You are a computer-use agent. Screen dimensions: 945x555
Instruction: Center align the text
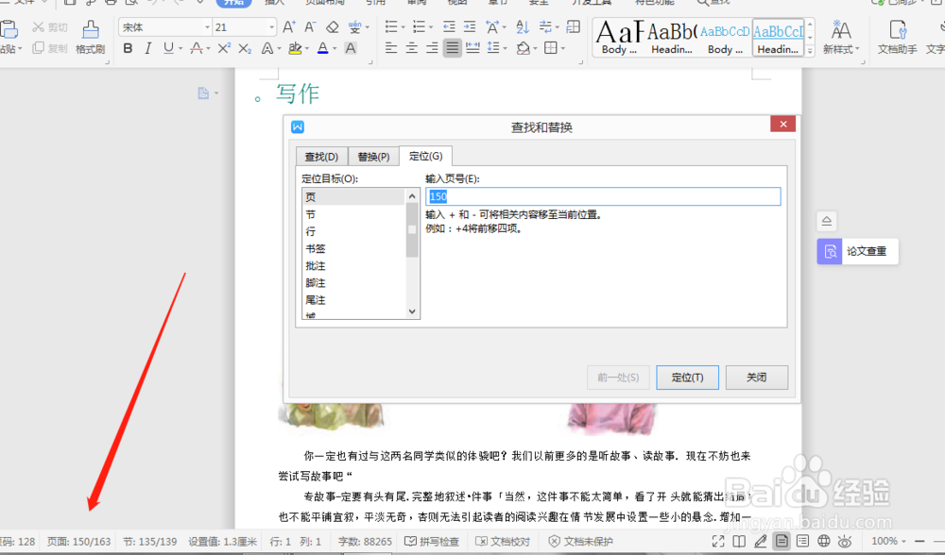pos(412,48)
